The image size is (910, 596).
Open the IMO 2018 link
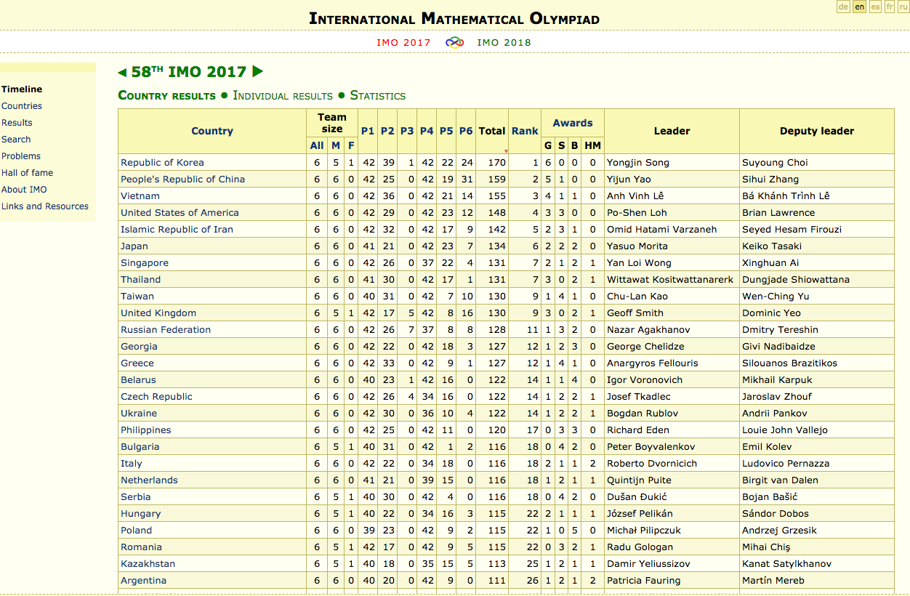click(504, 42)
